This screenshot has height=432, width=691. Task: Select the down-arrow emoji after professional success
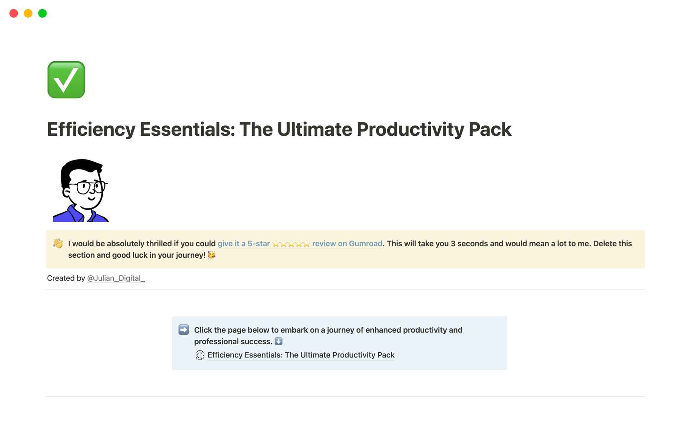pos(278,341)
